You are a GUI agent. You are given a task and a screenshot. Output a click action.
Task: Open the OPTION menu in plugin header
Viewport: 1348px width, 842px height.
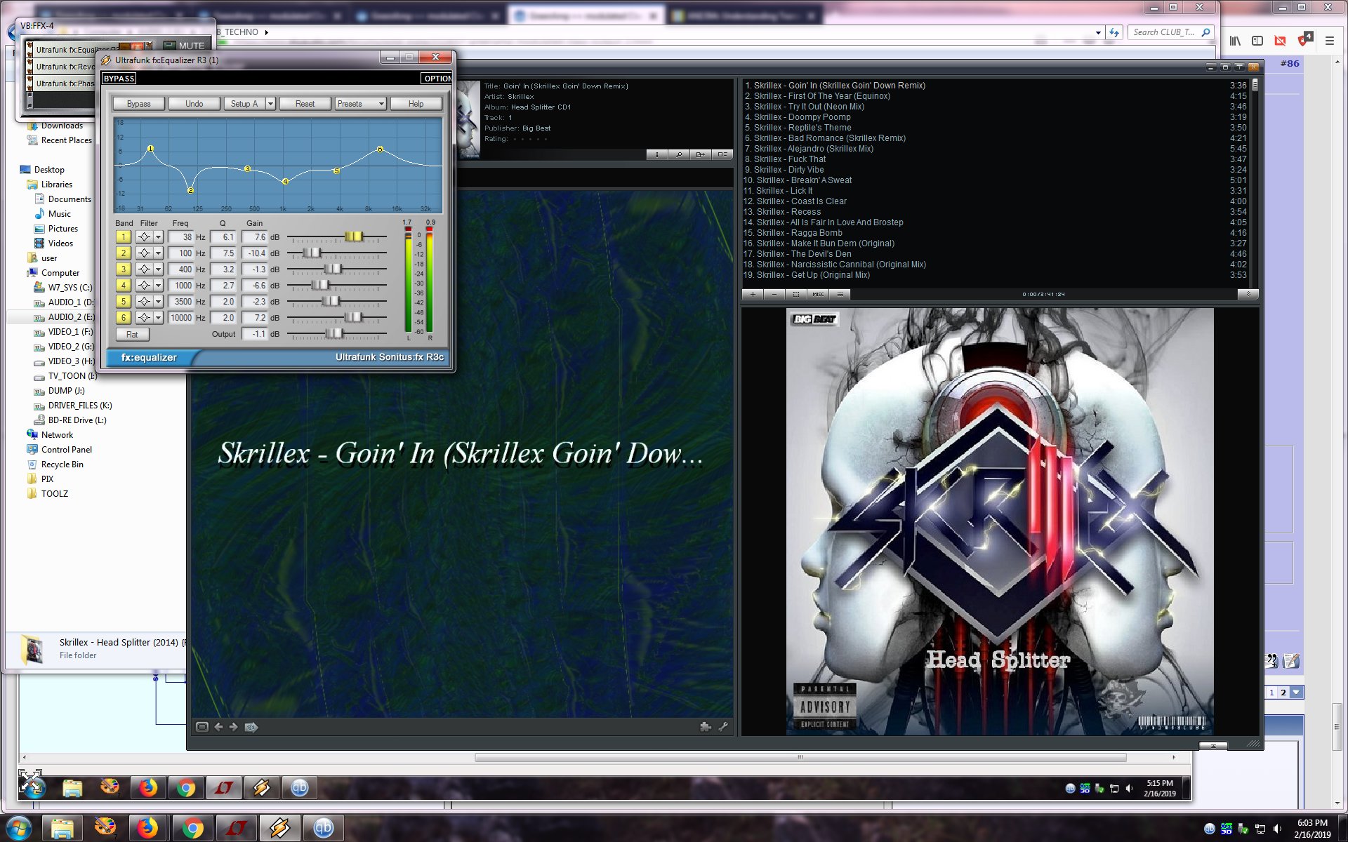(437, 79)
